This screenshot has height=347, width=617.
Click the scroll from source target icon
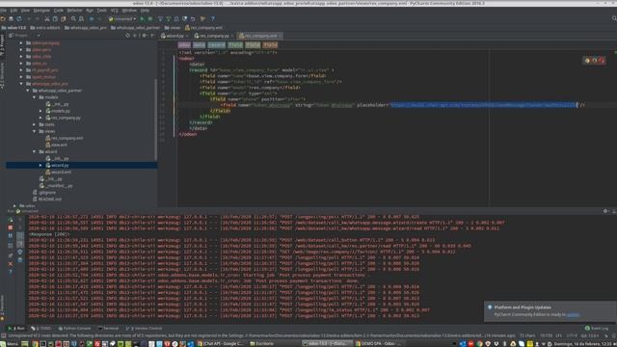coord(127,36)
